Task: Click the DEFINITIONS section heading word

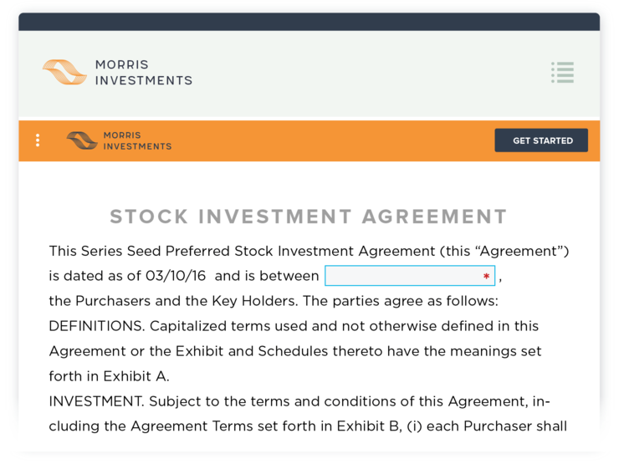Action: (95, 326)
